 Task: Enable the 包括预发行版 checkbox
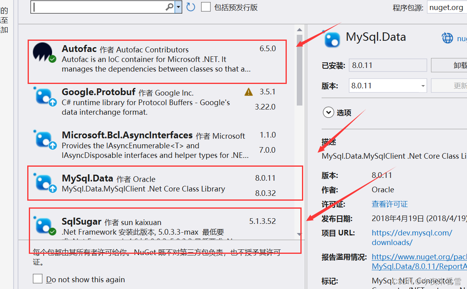tap(205, 6)
